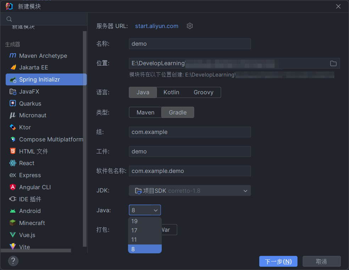Select Vue.js in generators list
Viewport: 349px width, 270px height.
tap(27, 235)
